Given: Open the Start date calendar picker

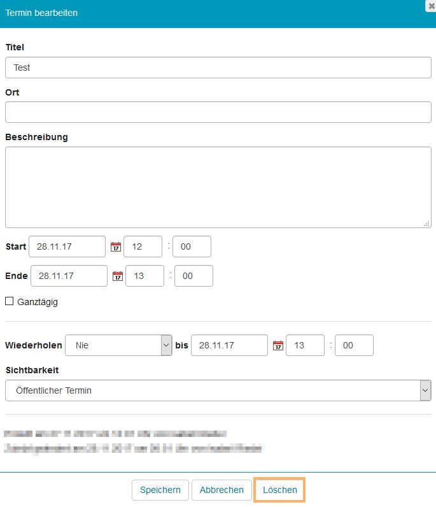Looking at the screenshot, I should [115, 246].
